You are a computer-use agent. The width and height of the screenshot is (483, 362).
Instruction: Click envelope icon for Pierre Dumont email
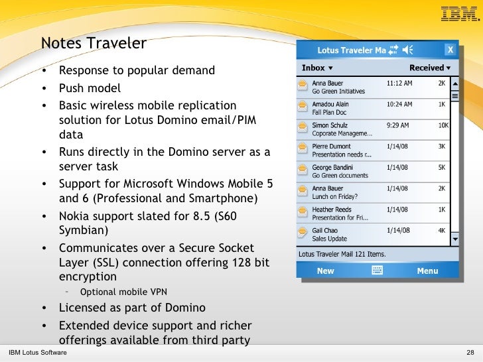303,149
